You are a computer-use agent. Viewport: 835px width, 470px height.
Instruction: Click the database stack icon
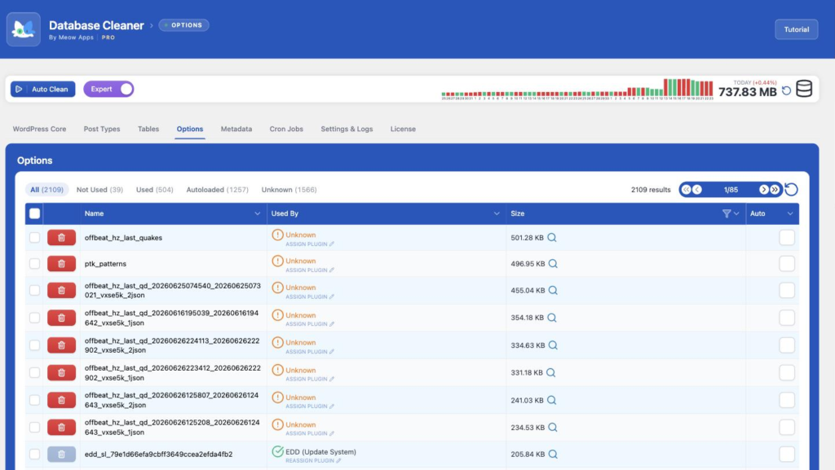[804, 89]
